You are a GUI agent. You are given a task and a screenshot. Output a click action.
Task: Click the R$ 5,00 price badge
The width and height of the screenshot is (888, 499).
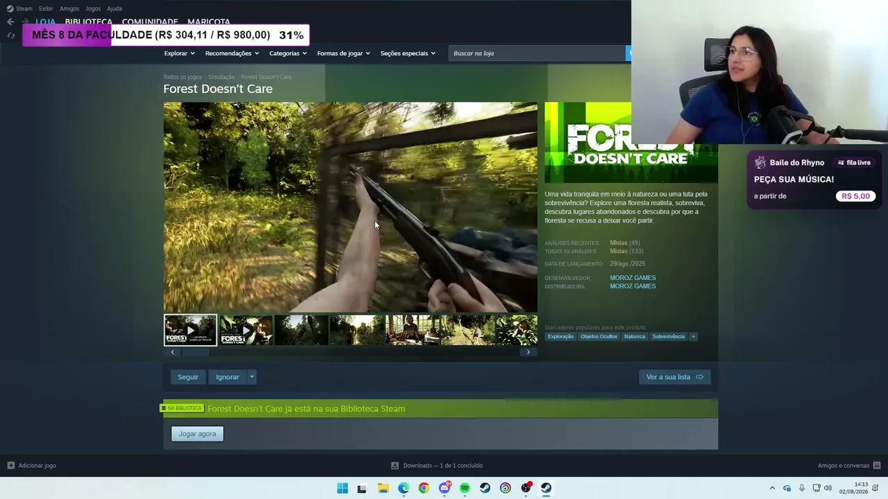[855, 196]
